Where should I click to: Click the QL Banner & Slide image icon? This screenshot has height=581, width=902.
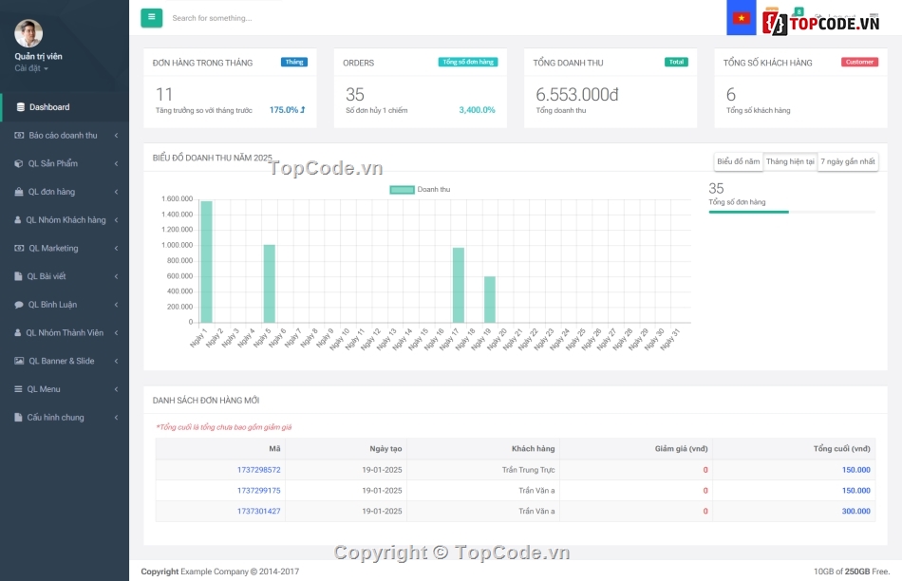point(19,361)
